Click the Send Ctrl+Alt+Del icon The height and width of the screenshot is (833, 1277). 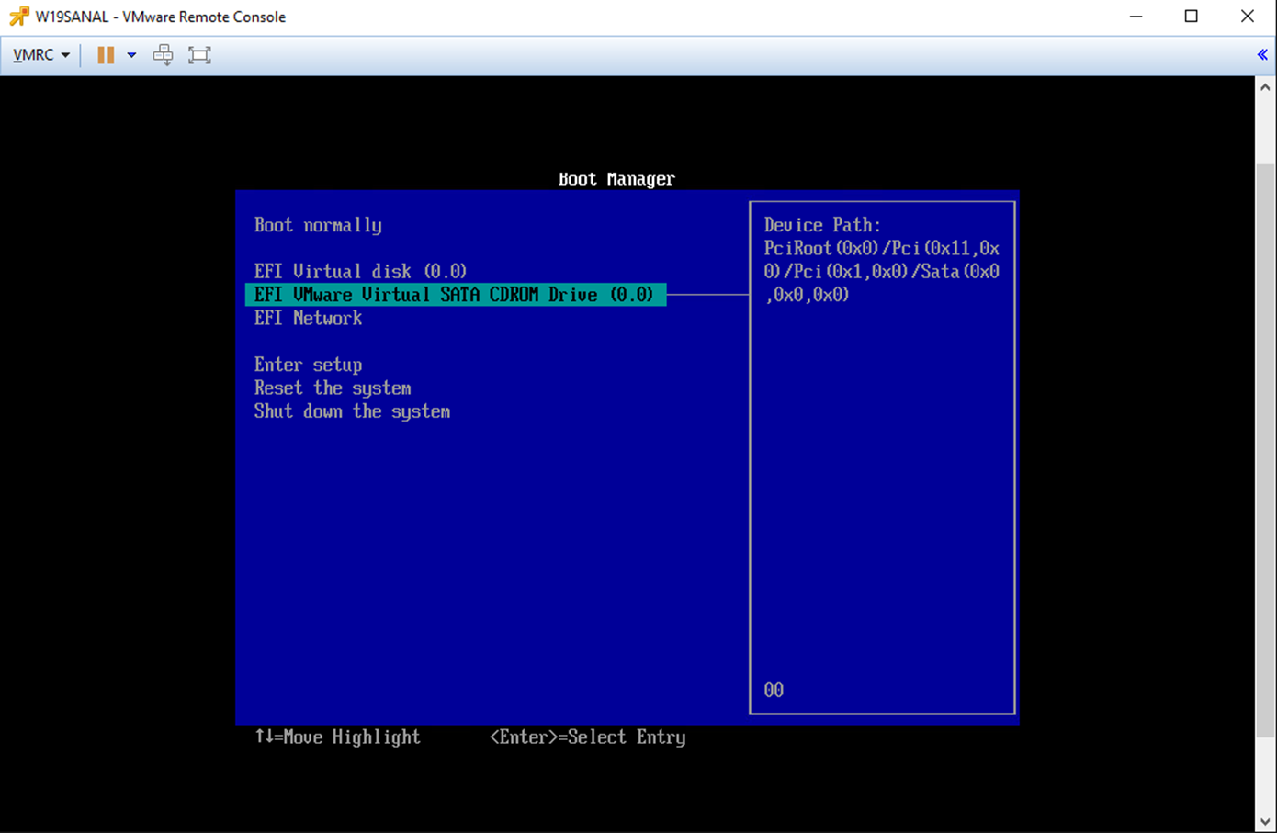pos(163,55)
